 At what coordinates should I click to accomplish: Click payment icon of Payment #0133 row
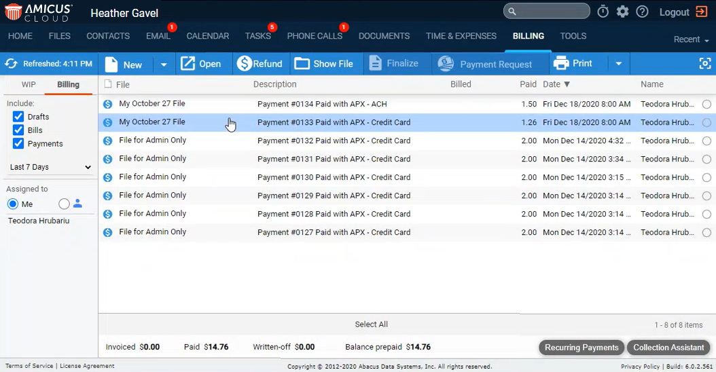click(x=108, y=122)
